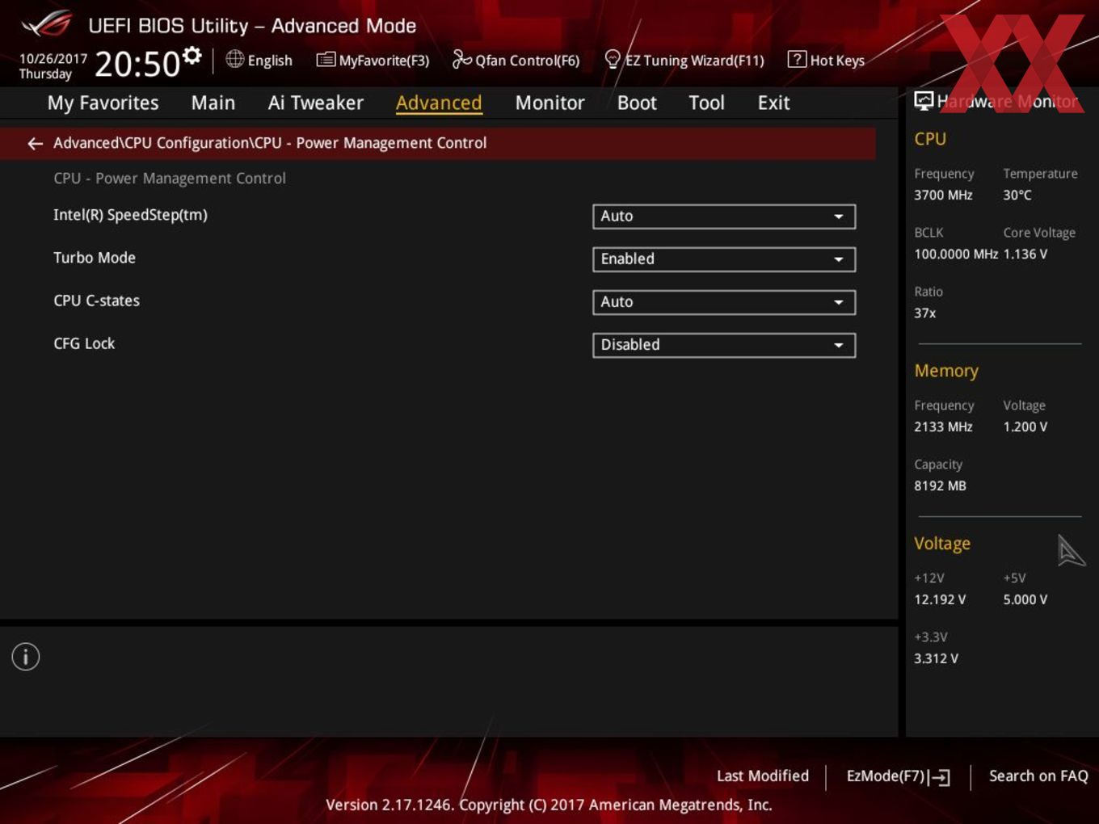The height and width of the screenshot is (824, 1099).
Task: Click the CPU - Power Management Control heading
Action: pos(170,179)
